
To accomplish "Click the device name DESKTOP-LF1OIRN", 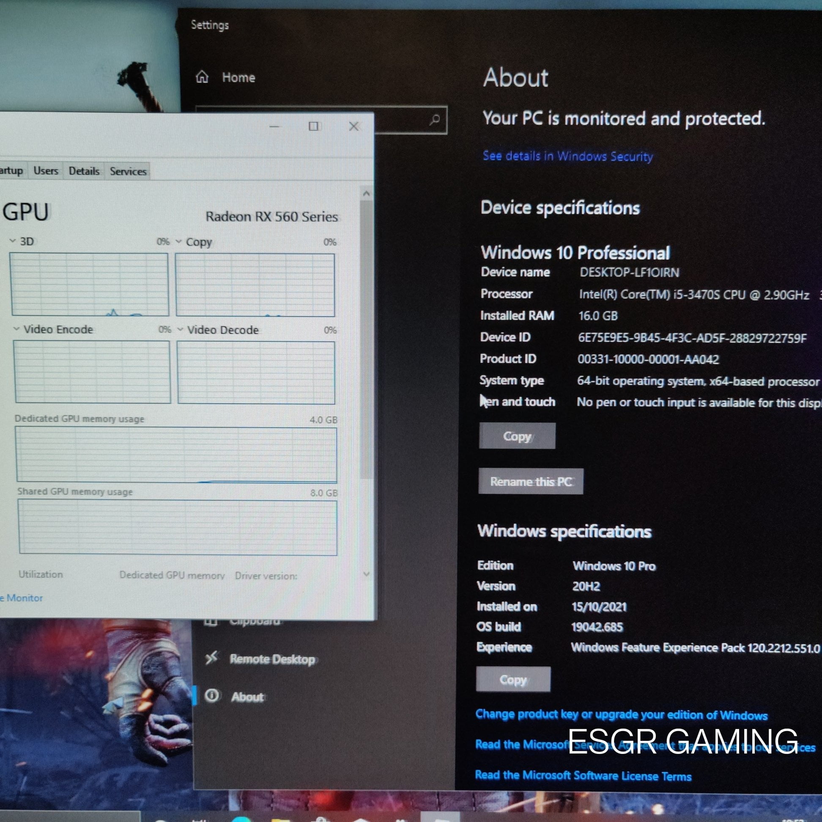I will [629, 273].
